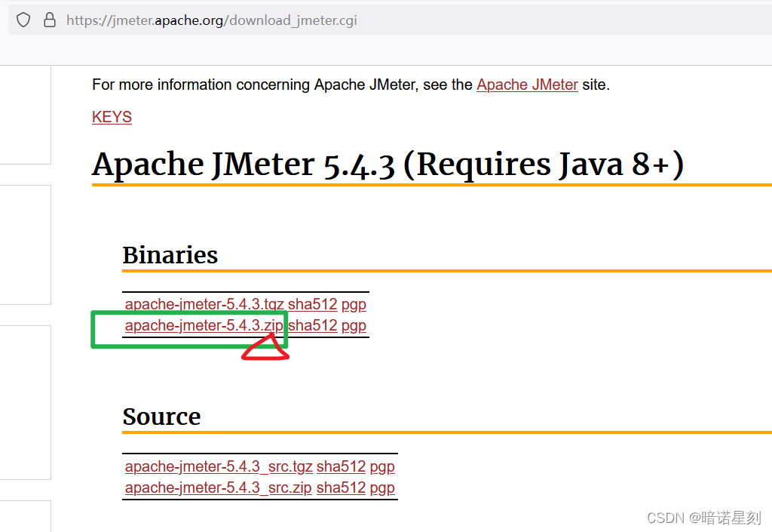Open sha512 for apache-jmeter-5.4.3_src.zip
772x532 pixels.
pyautogui.click(x=342, y=487)
